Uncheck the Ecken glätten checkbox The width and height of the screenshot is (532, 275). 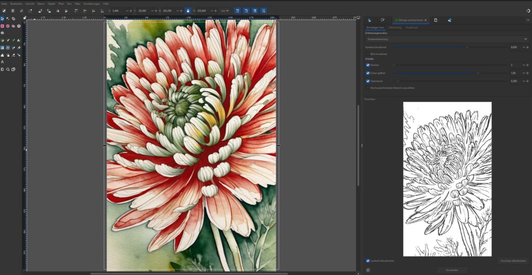click(368, 73)
